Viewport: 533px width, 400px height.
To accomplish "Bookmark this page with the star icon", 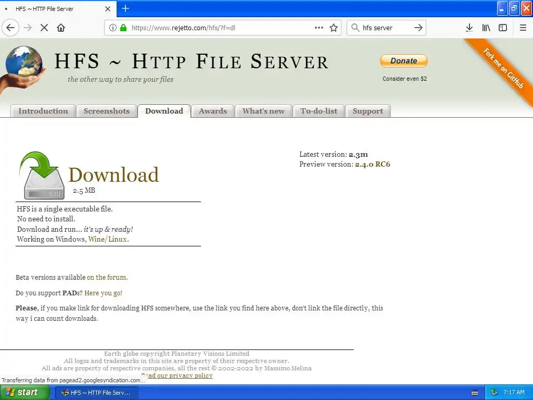I will (x=334, y=28).
